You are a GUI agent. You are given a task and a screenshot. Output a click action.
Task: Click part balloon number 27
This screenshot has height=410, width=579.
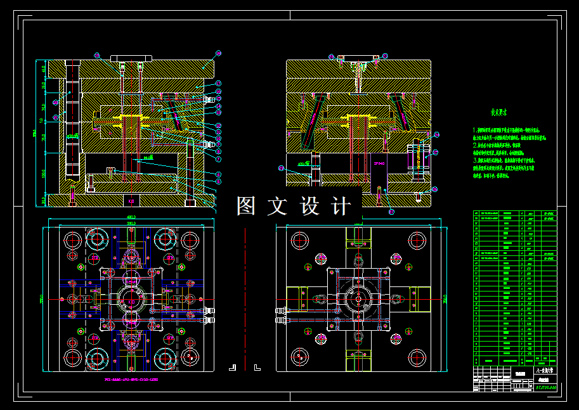click(x=391, y=212)
